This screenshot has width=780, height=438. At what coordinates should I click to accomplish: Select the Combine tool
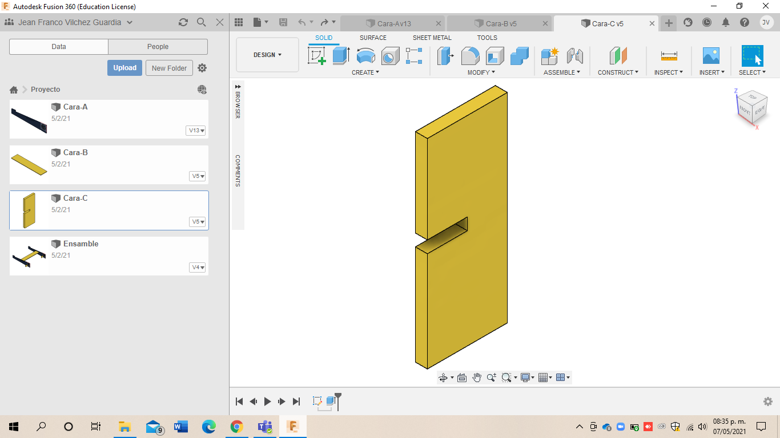pos(520,56)
